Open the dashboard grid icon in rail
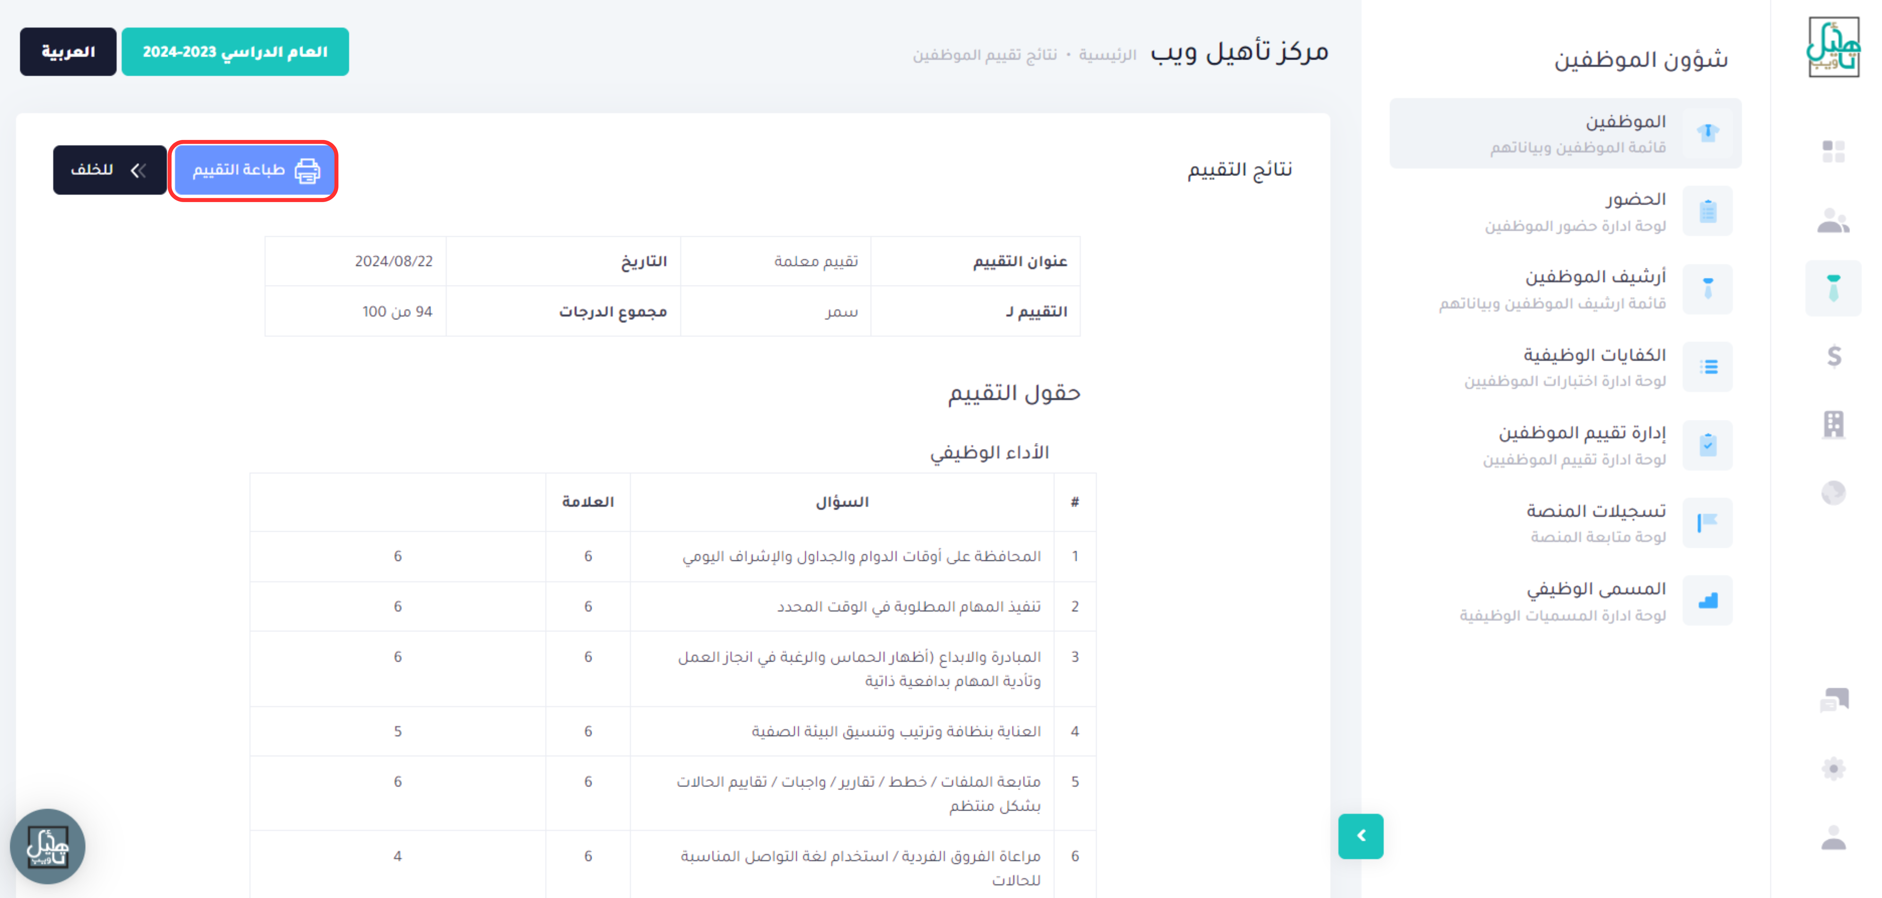Viewport: 1882px width, 898px height. tap(1833, 152)
